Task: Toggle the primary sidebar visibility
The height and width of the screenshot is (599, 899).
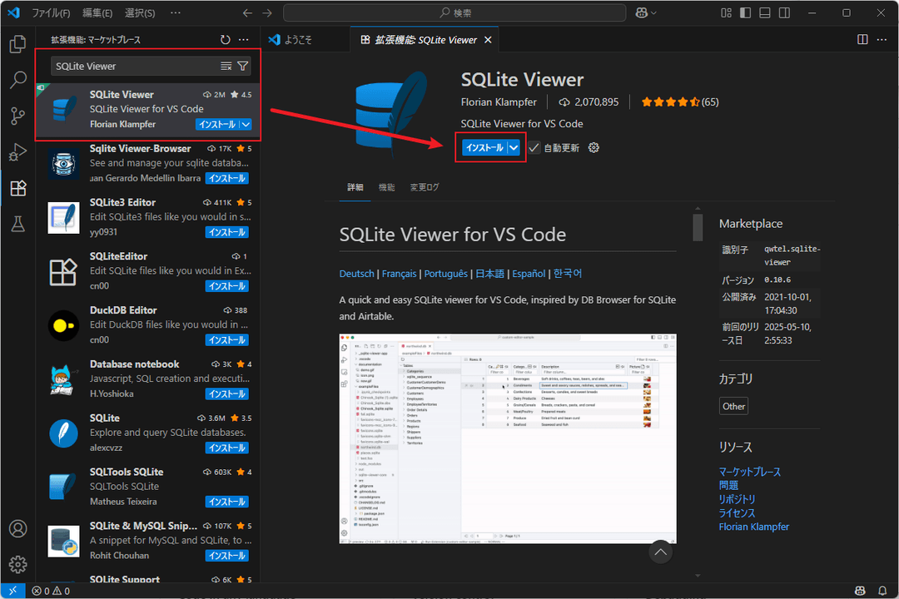Action: tap(745, 12)
